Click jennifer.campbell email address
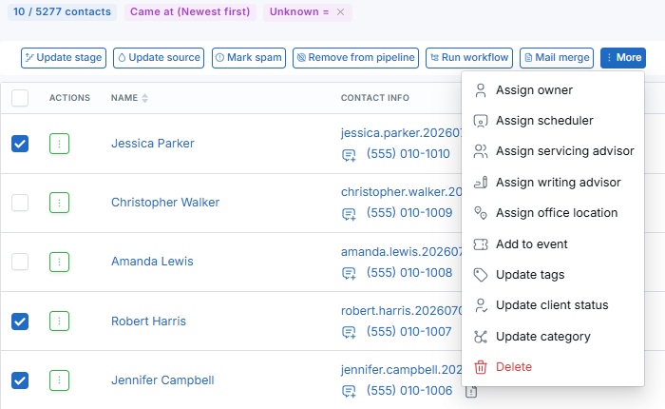The image size is (665, 409). coord(401,370)
